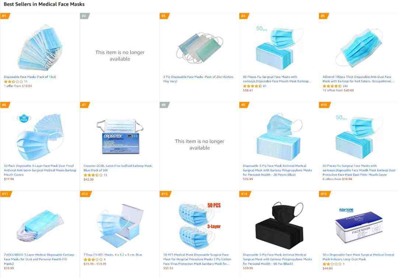Open star rating of 50 x Disposable Face Mask Surgical

click(x=332, y=264)
